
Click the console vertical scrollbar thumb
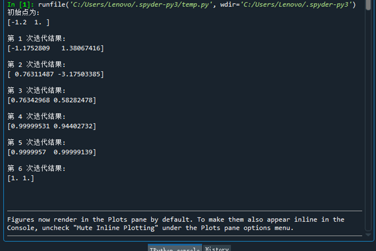pyautogui.click(x=368, y=5)
